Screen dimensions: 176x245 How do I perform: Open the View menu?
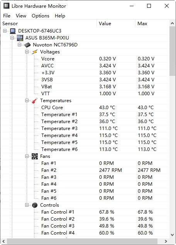point(21,16)
